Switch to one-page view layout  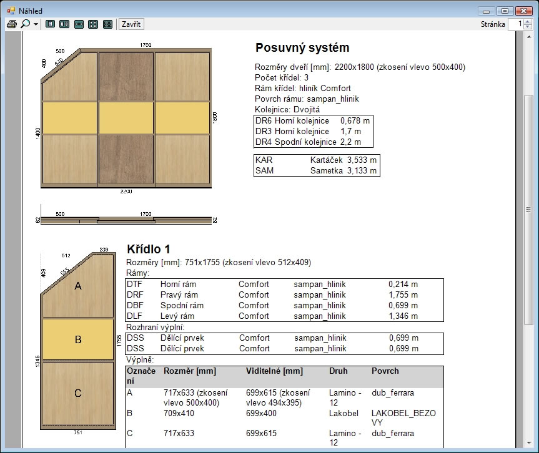[x=51, y=24]
